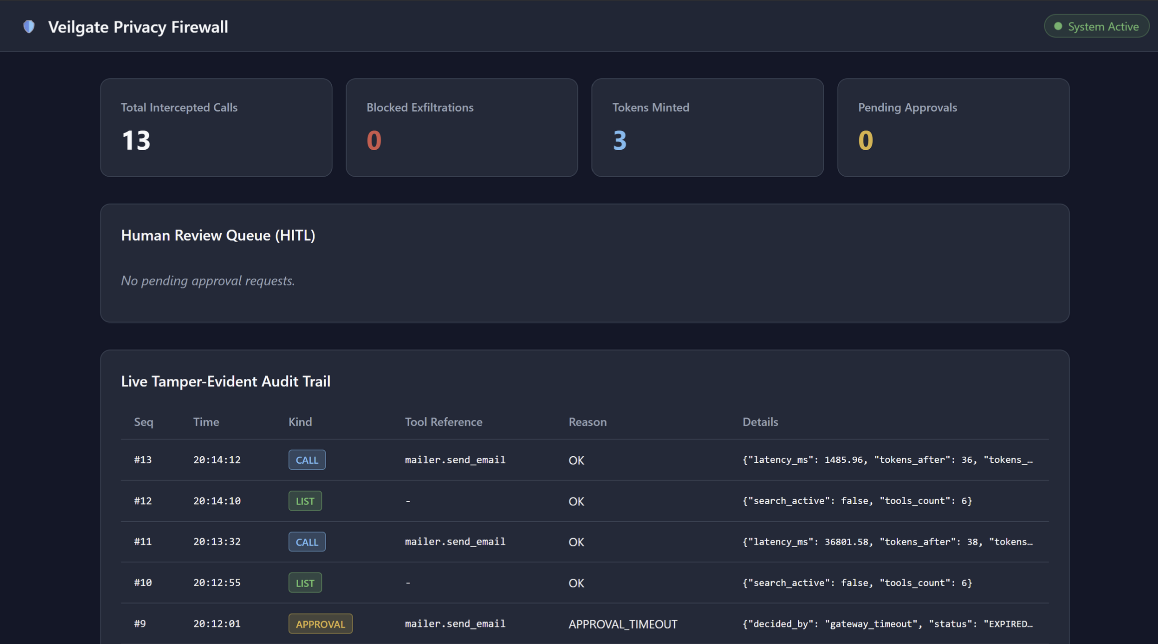This screenshot has width=1158, height=644.
Task: Click the Veilgate Privacy Firewall title
Action: click(138, 26)
